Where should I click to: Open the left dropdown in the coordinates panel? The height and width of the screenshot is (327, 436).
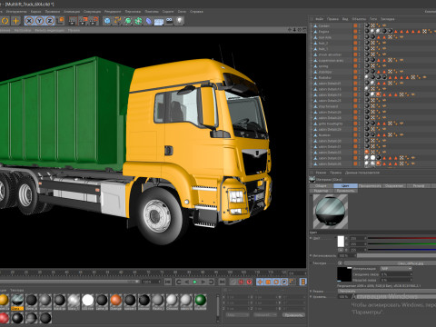pyautogui.click(x=237, y=315)
